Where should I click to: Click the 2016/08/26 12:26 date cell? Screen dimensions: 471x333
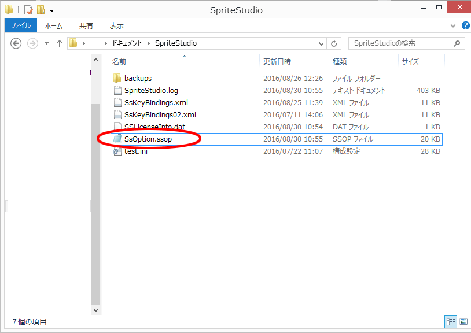(x=293, y=78)
